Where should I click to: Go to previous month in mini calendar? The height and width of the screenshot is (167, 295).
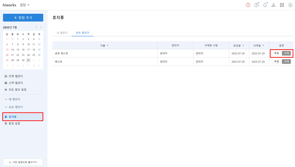click(x=37, y=27)
